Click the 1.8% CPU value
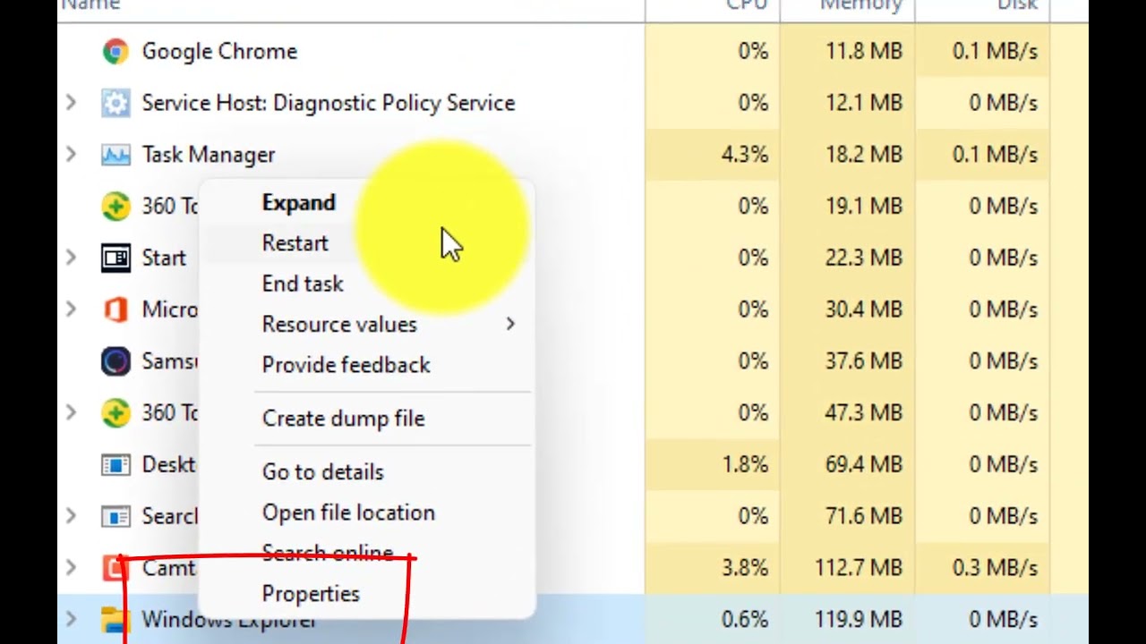This screenshot has width=1146, height=644. click(745, 465)
